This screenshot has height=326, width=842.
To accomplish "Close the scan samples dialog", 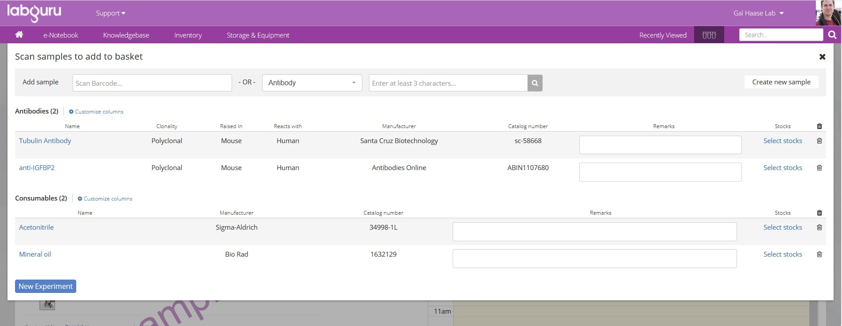I will pos(822,57).
